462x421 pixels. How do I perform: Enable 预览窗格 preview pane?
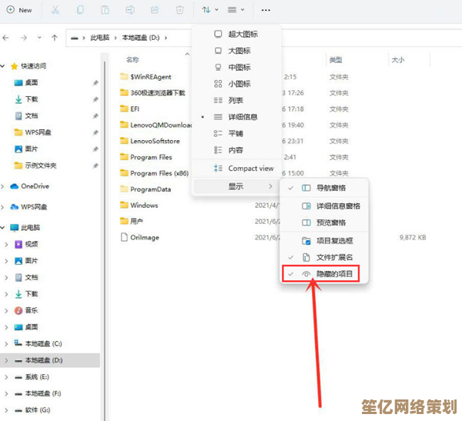(331, 224)
